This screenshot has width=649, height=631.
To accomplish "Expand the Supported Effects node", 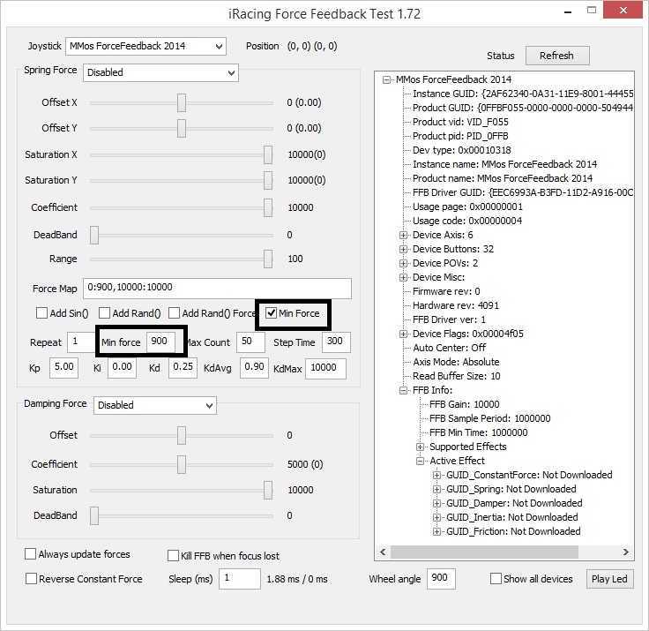I will pyautogui.click(x=421, y=447).
